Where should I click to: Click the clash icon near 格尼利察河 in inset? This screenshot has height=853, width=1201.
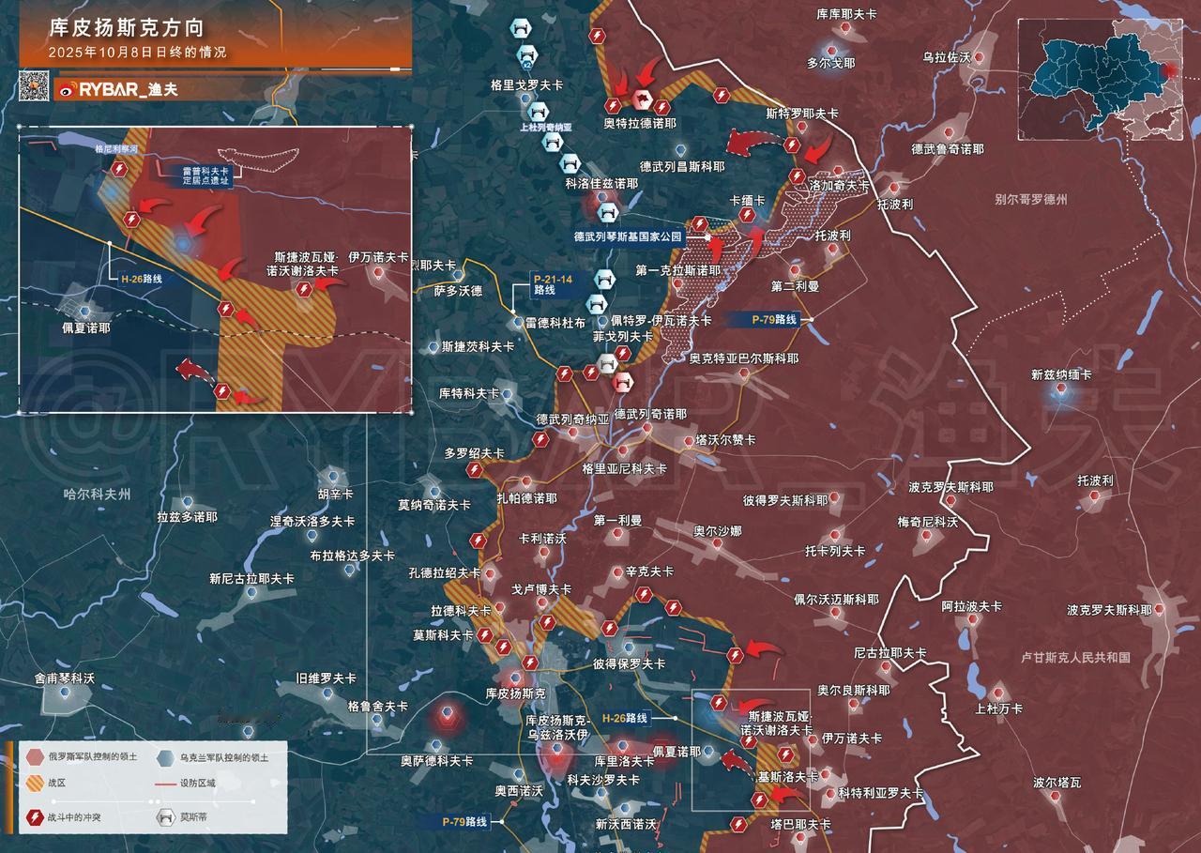coord(119,169)
